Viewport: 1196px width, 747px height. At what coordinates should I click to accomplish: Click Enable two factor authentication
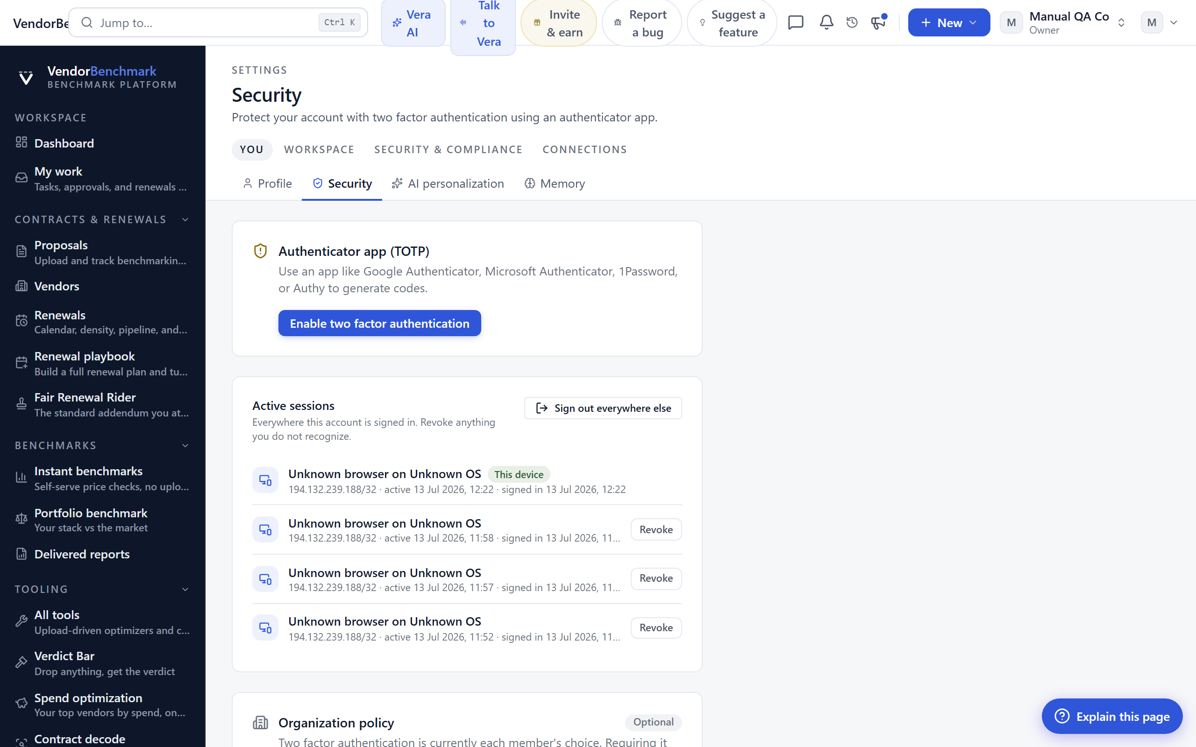[x=379, y=323]
